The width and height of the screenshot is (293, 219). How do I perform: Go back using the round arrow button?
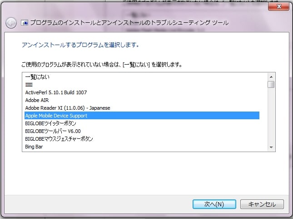[x=11, y=23]
